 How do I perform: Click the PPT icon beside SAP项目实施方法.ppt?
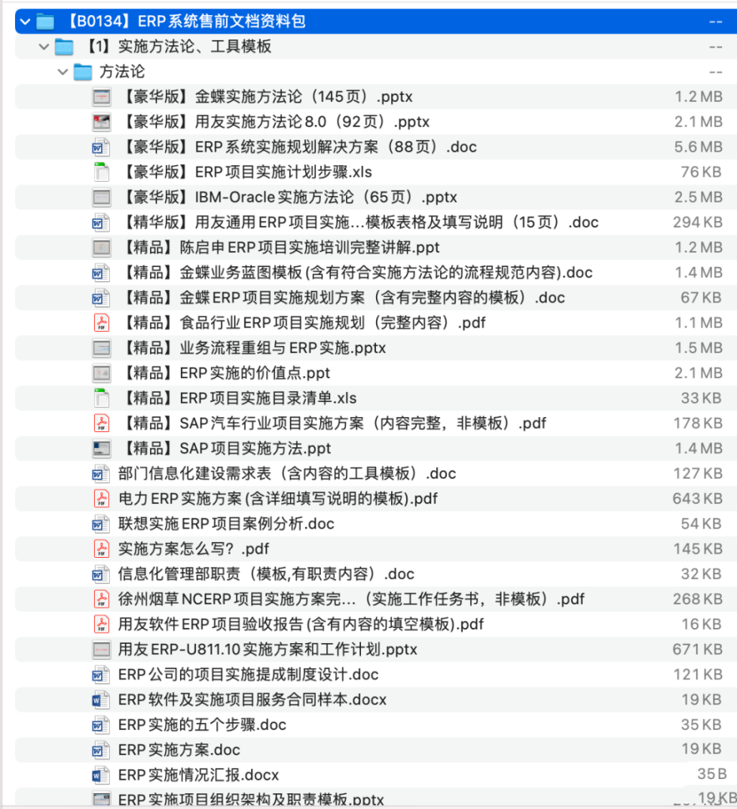click(x=101, y=448)
